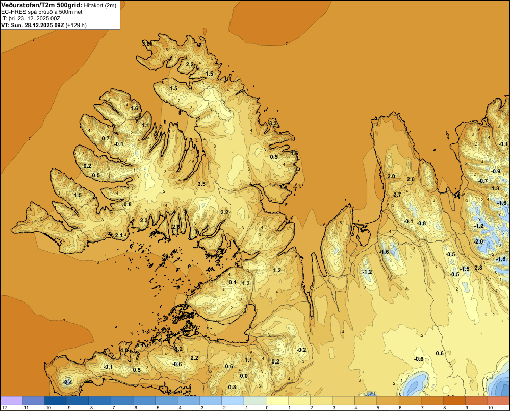Click the 'Hitakort (2m)' label in the header
This screenshot has width=510, height=411.
coord(100,5)
